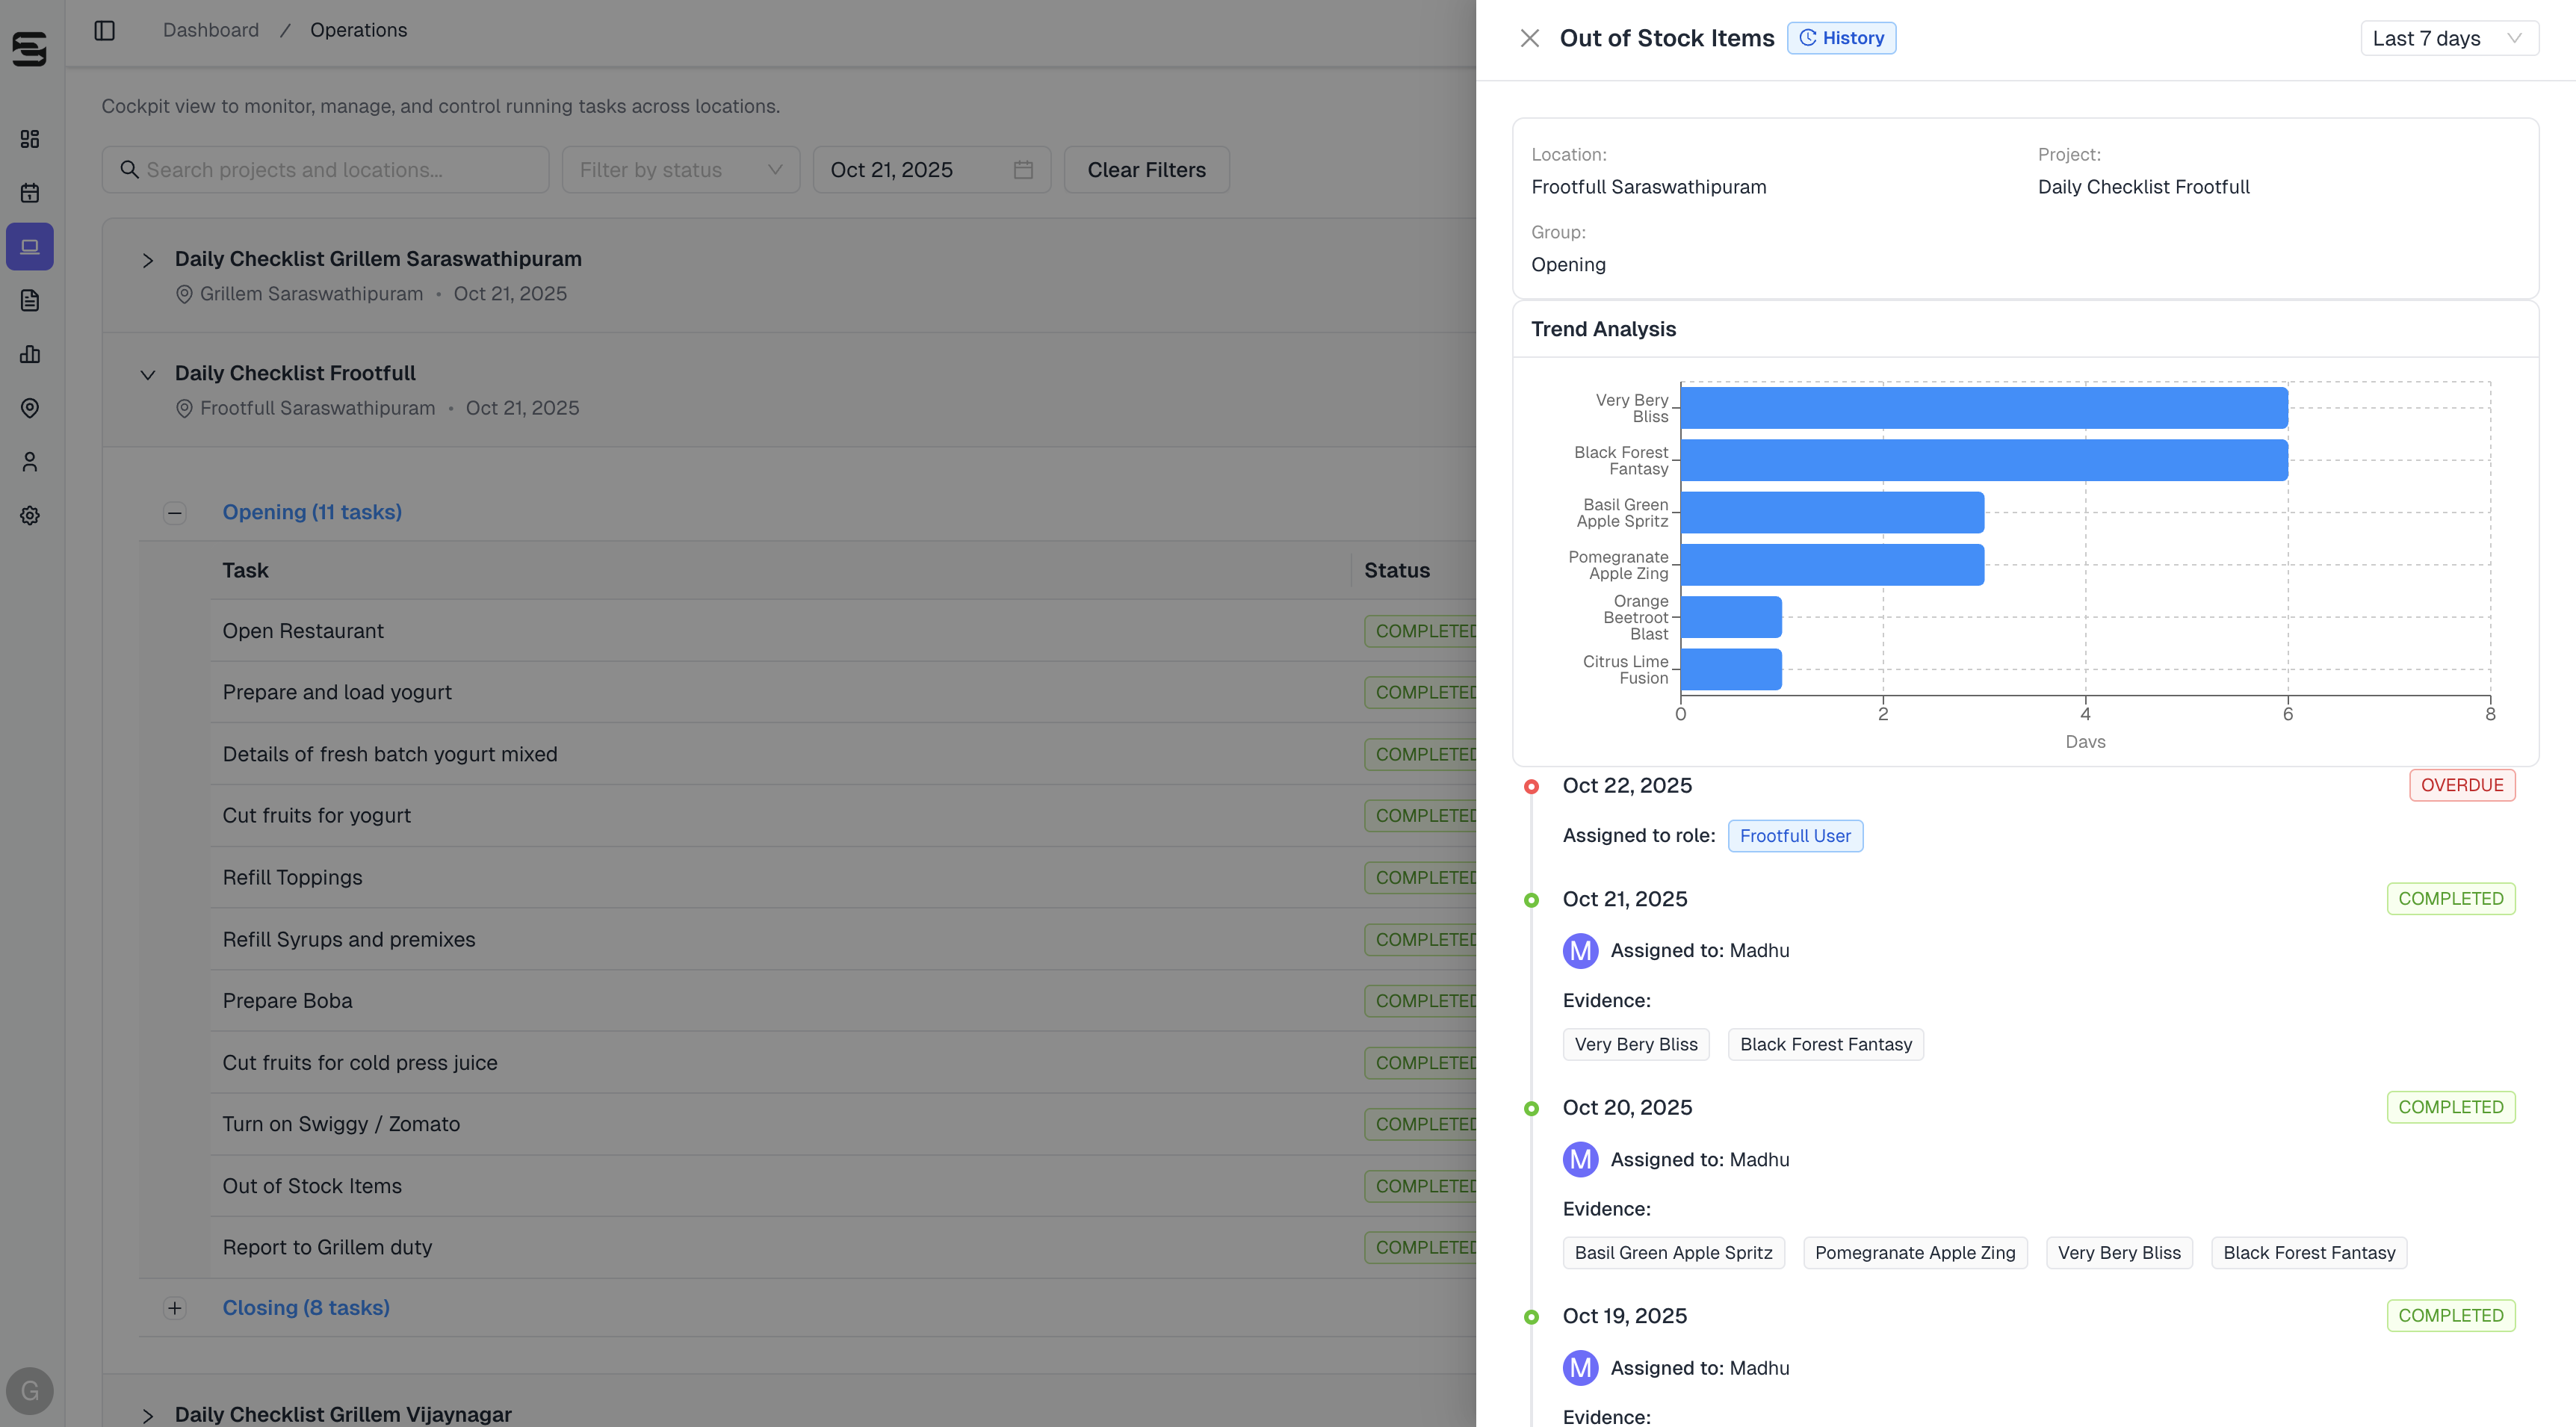Open the settings gear sidebar icon
This screenshot has height=1427, width=2576.
tap(30, 516)
